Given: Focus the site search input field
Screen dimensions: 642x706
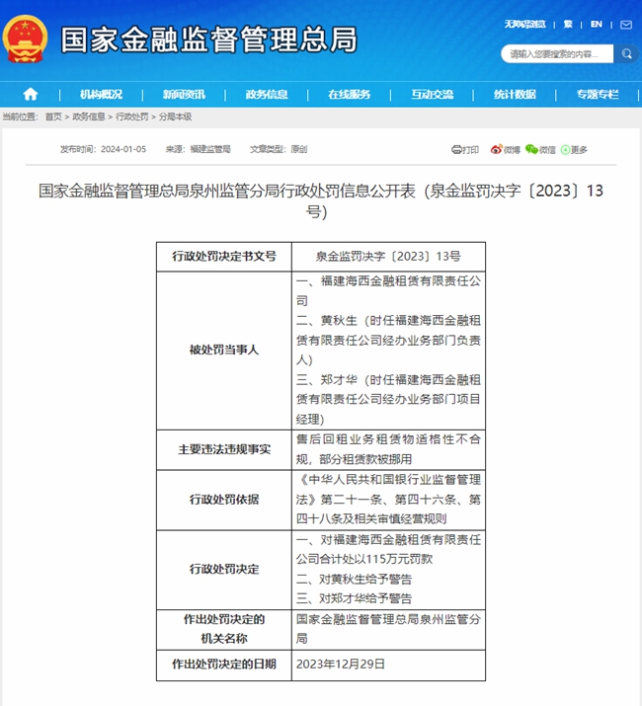Looking at the screenshot, I should click(557, 54).
